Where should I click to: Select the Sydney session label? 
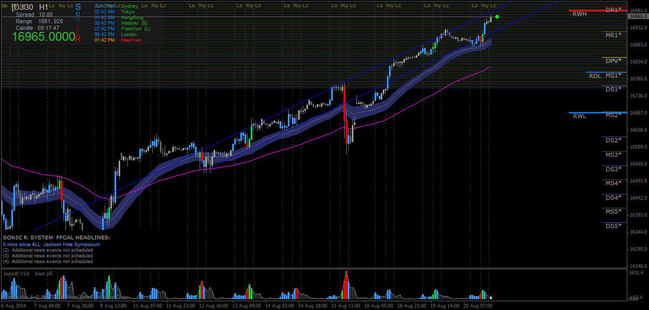(x=129, y=6)
